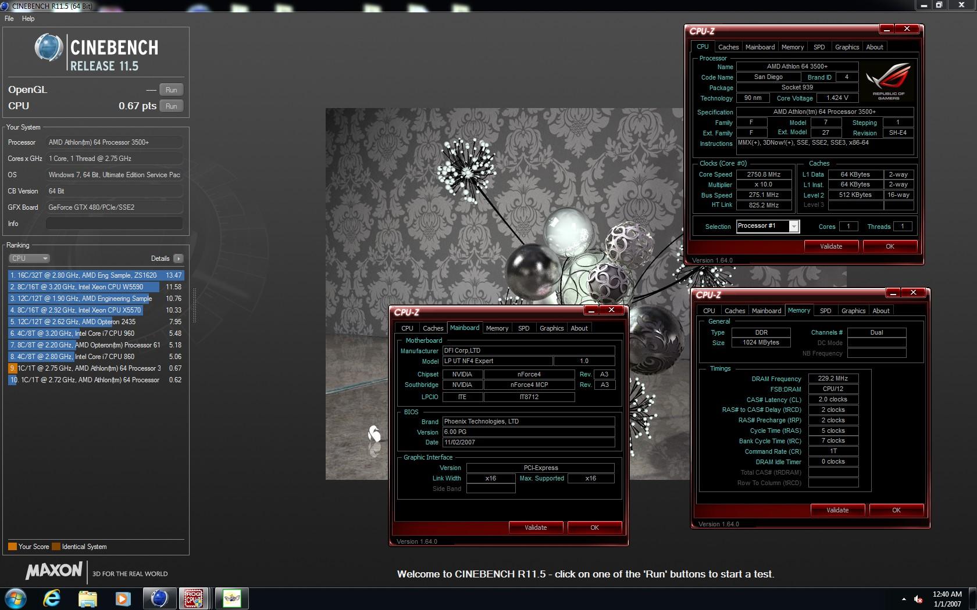Open the Windows Start menu orb

[16, 598]
